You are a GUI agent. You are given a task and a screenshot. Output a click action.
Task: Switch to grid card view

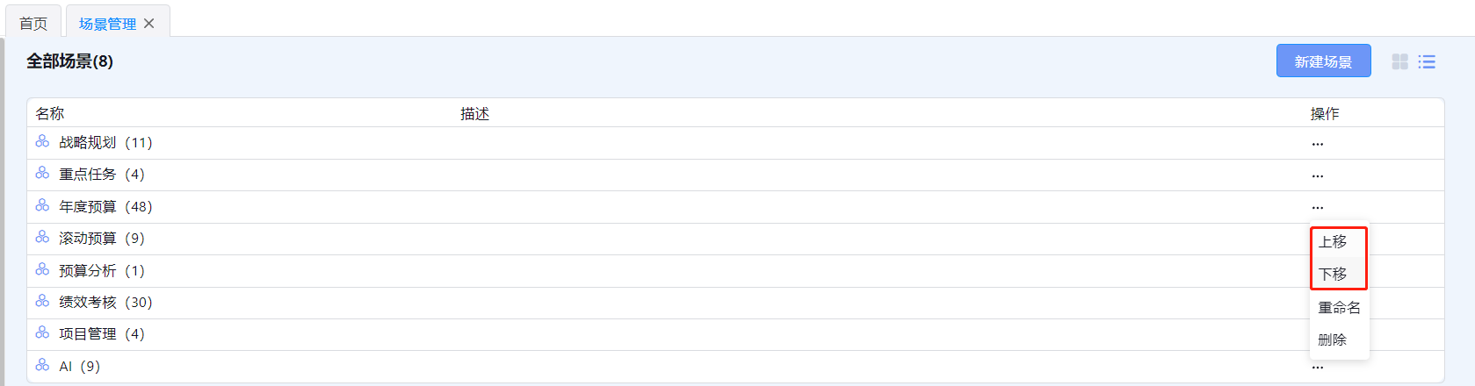1399,61
